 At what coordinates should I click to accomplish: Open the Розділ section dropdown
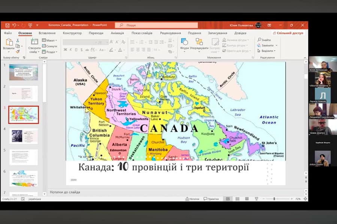click(50, 52)
